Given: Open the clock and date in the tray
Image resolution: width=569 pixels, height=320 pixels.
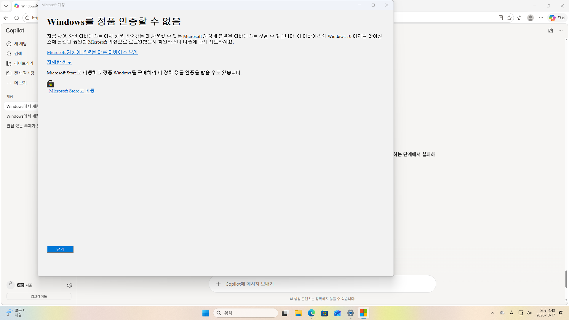Looking at the screenshot, I should pyautogui.click(x=546, y=313).
